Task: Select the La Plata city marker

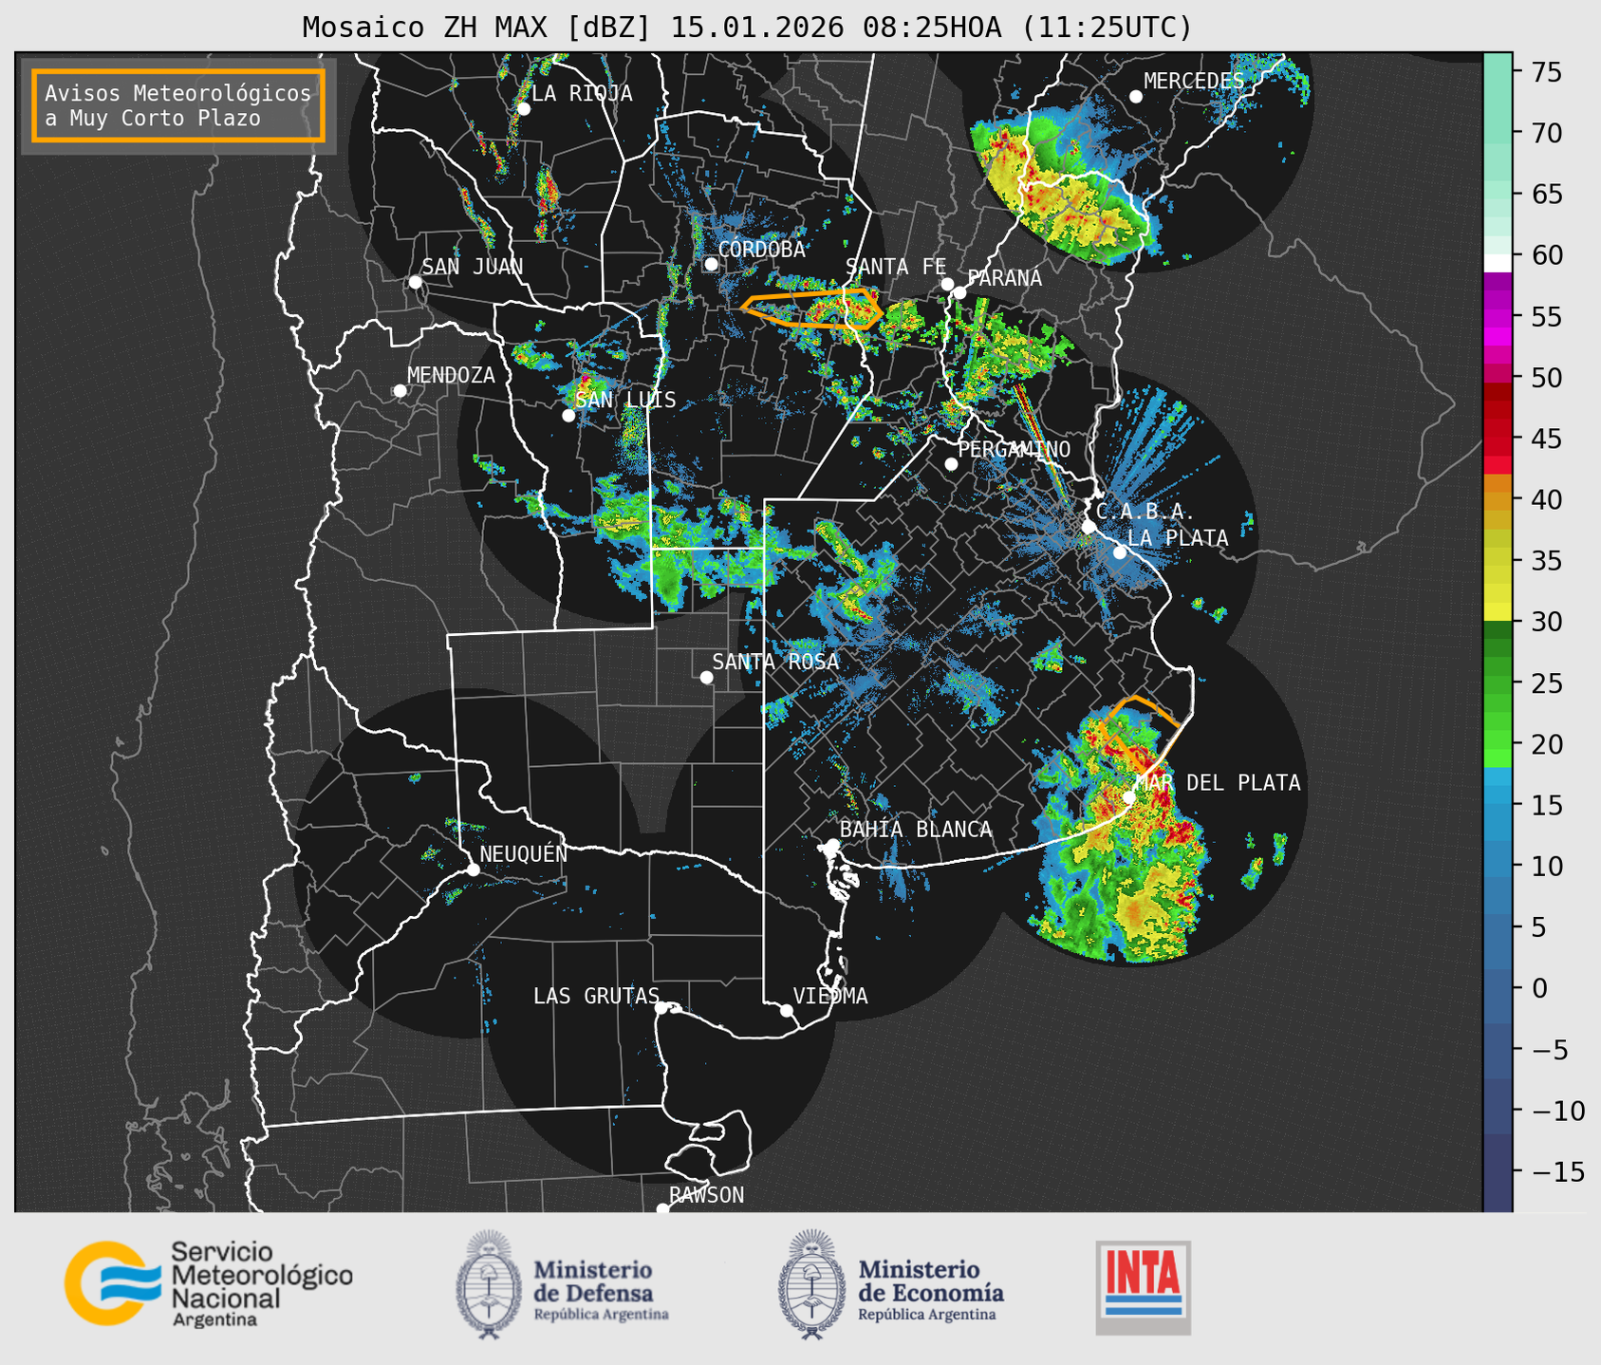Action: click(x=1120, y=552)
